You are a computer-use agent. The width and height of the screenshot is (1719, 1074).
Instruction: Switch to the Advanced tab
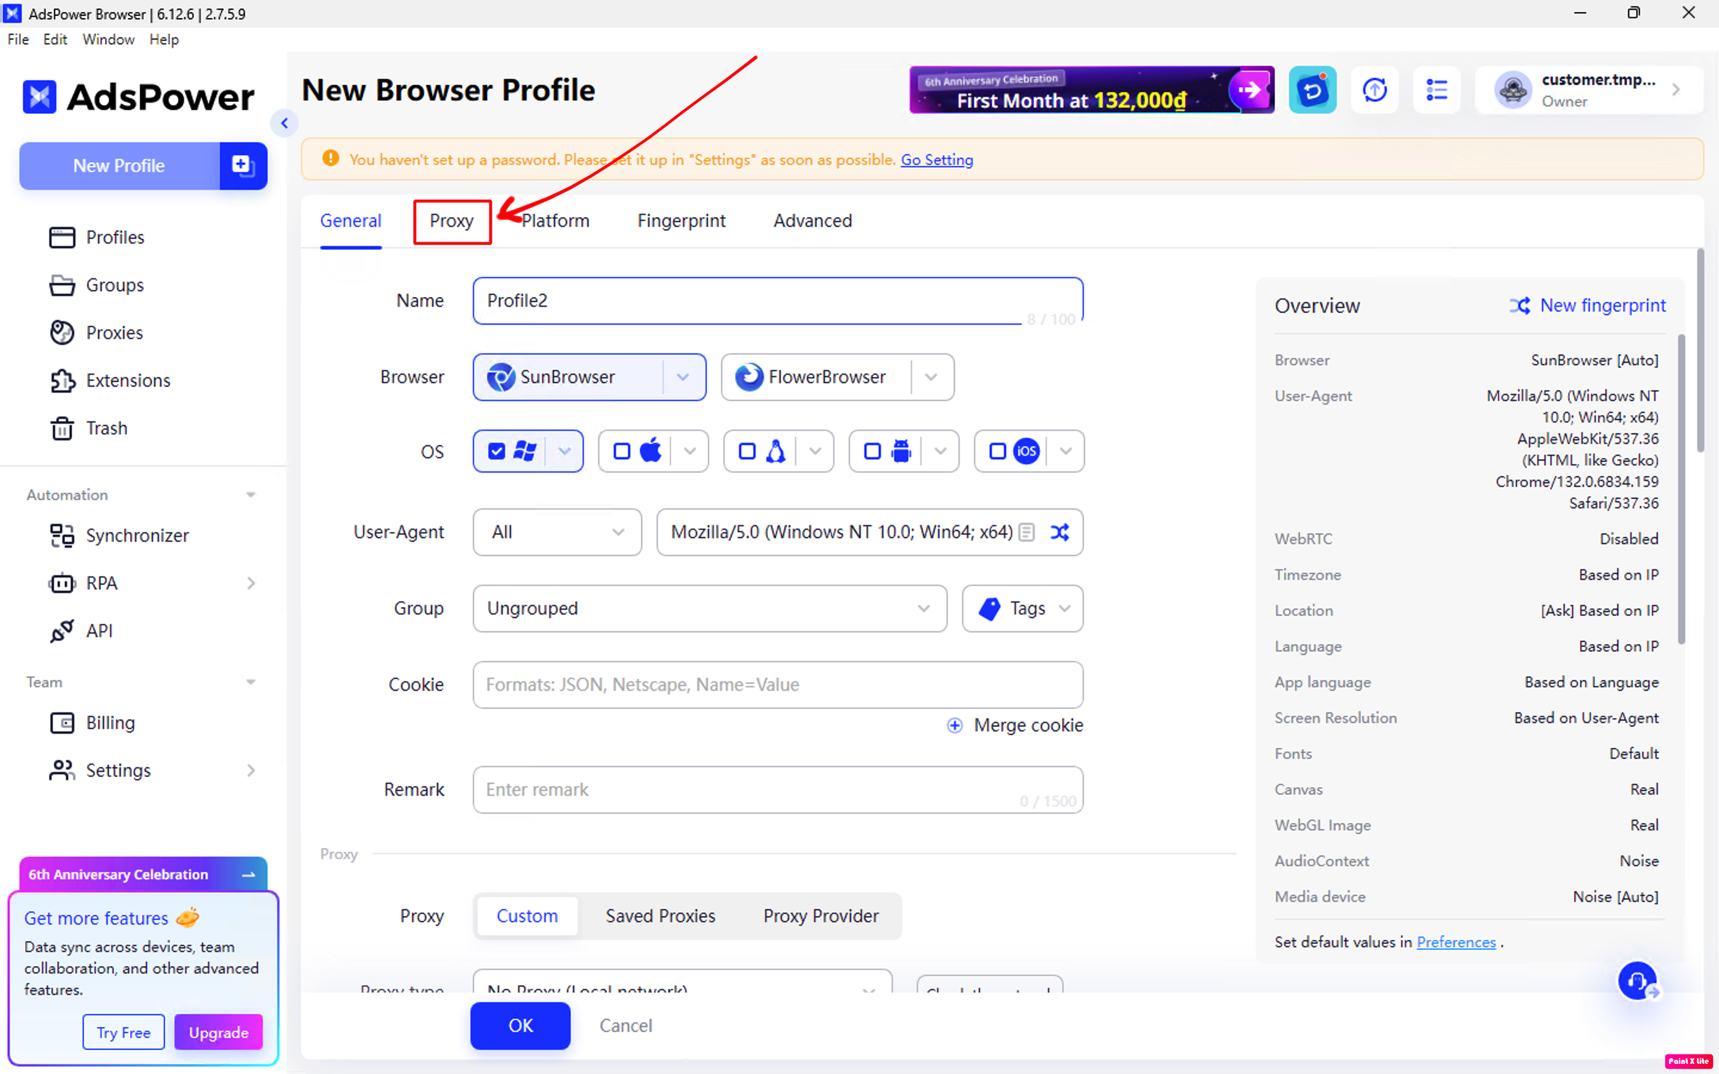coord(812,221)
